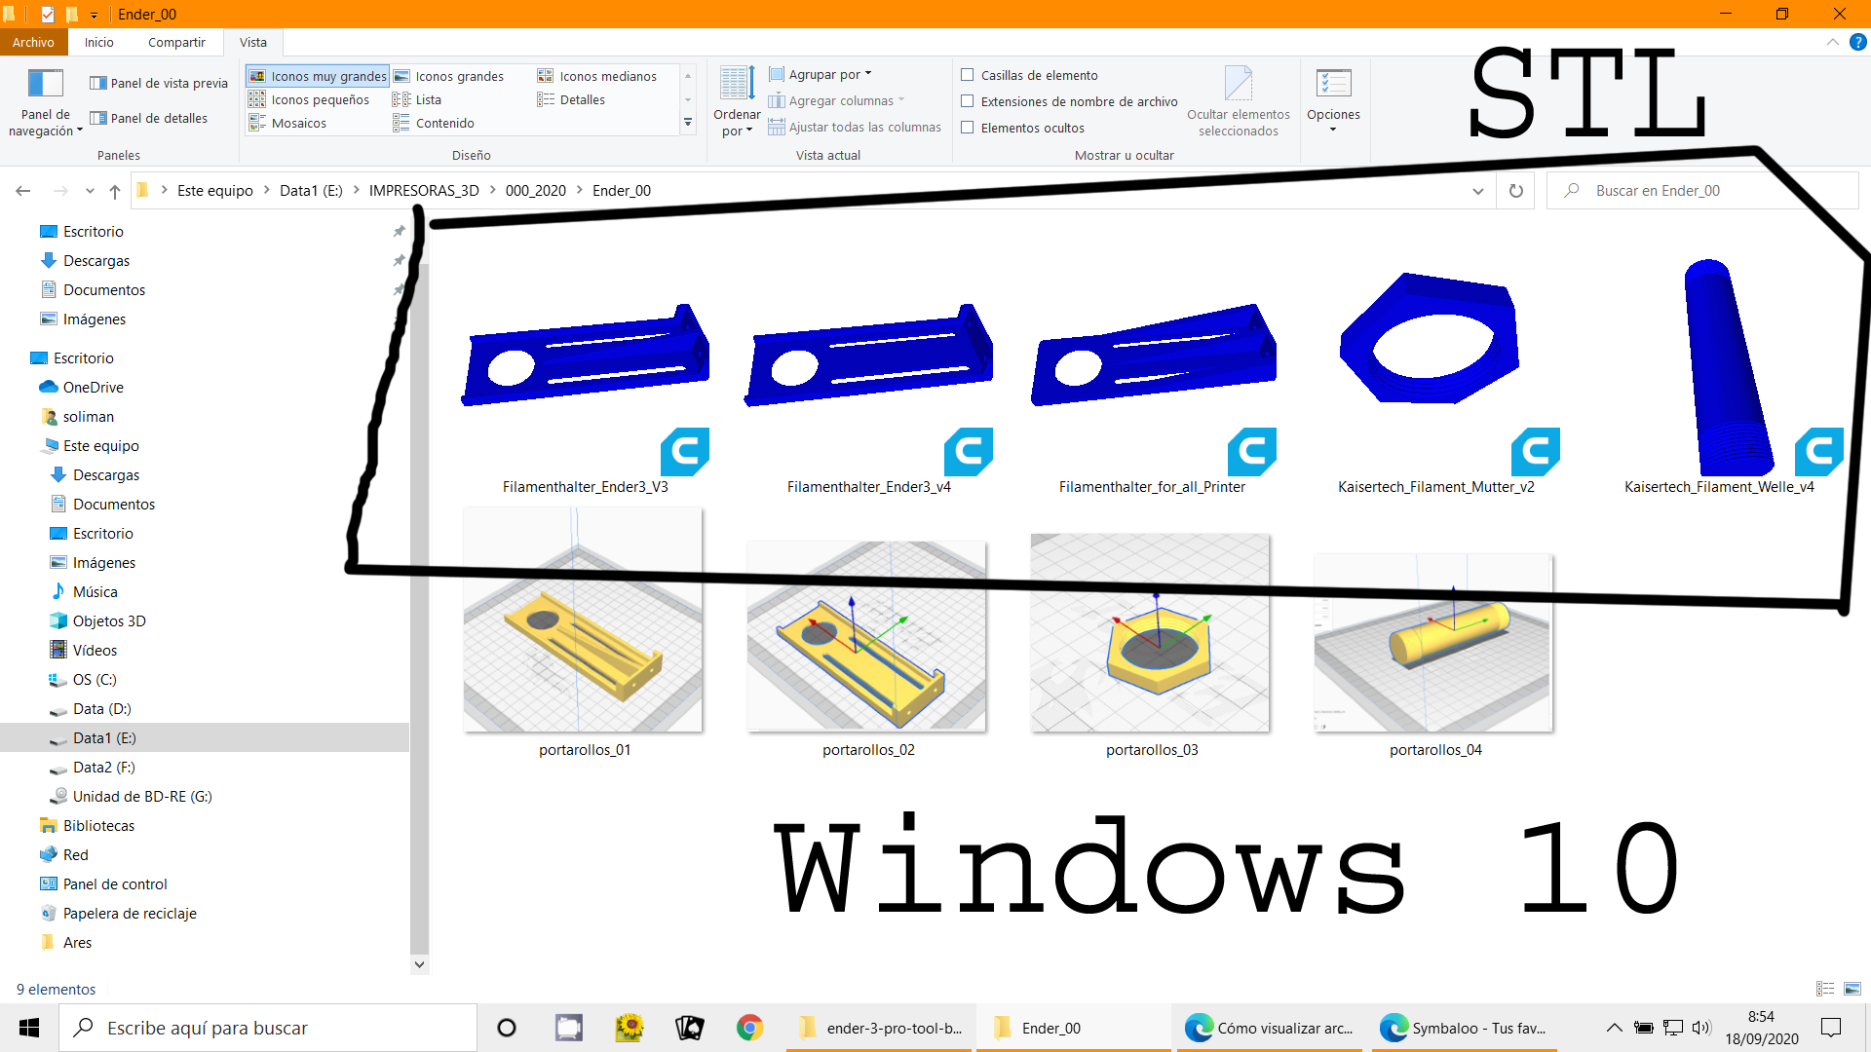This screenshot has width=1871, height=1052.
Task: Open the Archivo menu tab
Action: coord(33,42)
